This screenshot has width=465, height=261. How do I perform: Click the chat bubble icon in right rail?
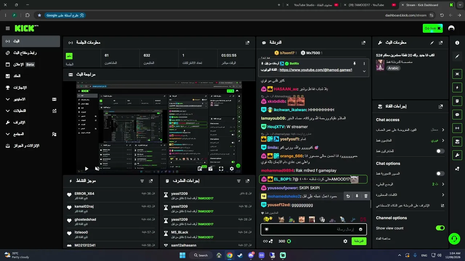(x=457, y=115)
